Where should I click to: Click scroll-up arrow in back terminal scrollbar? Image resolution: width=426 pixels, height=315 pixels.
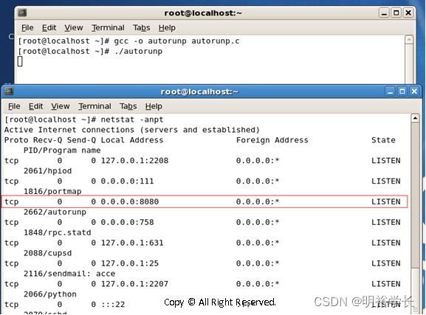[x=409, y=40]
